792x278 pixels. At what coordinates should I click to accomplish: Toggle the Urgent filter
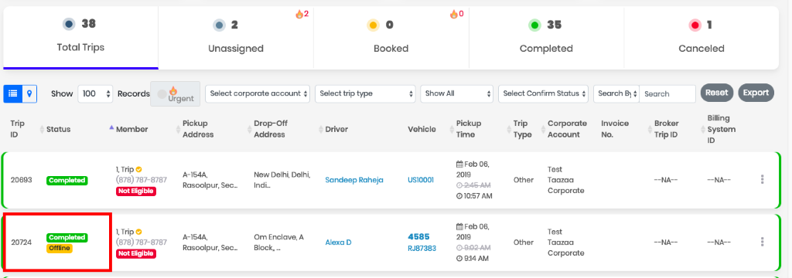tap(175, 94)
